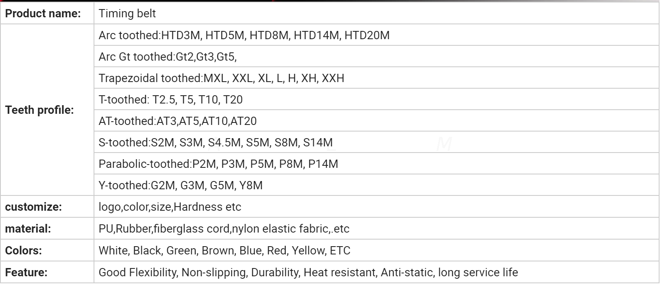
Task: Select the PU, Rubber, fiberglass cord text
Action: point(224,229)
